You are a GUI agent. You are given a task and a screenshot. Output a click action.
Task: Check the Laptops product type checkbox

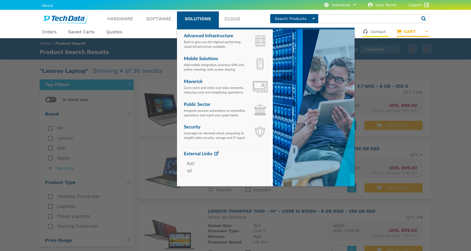50,206
